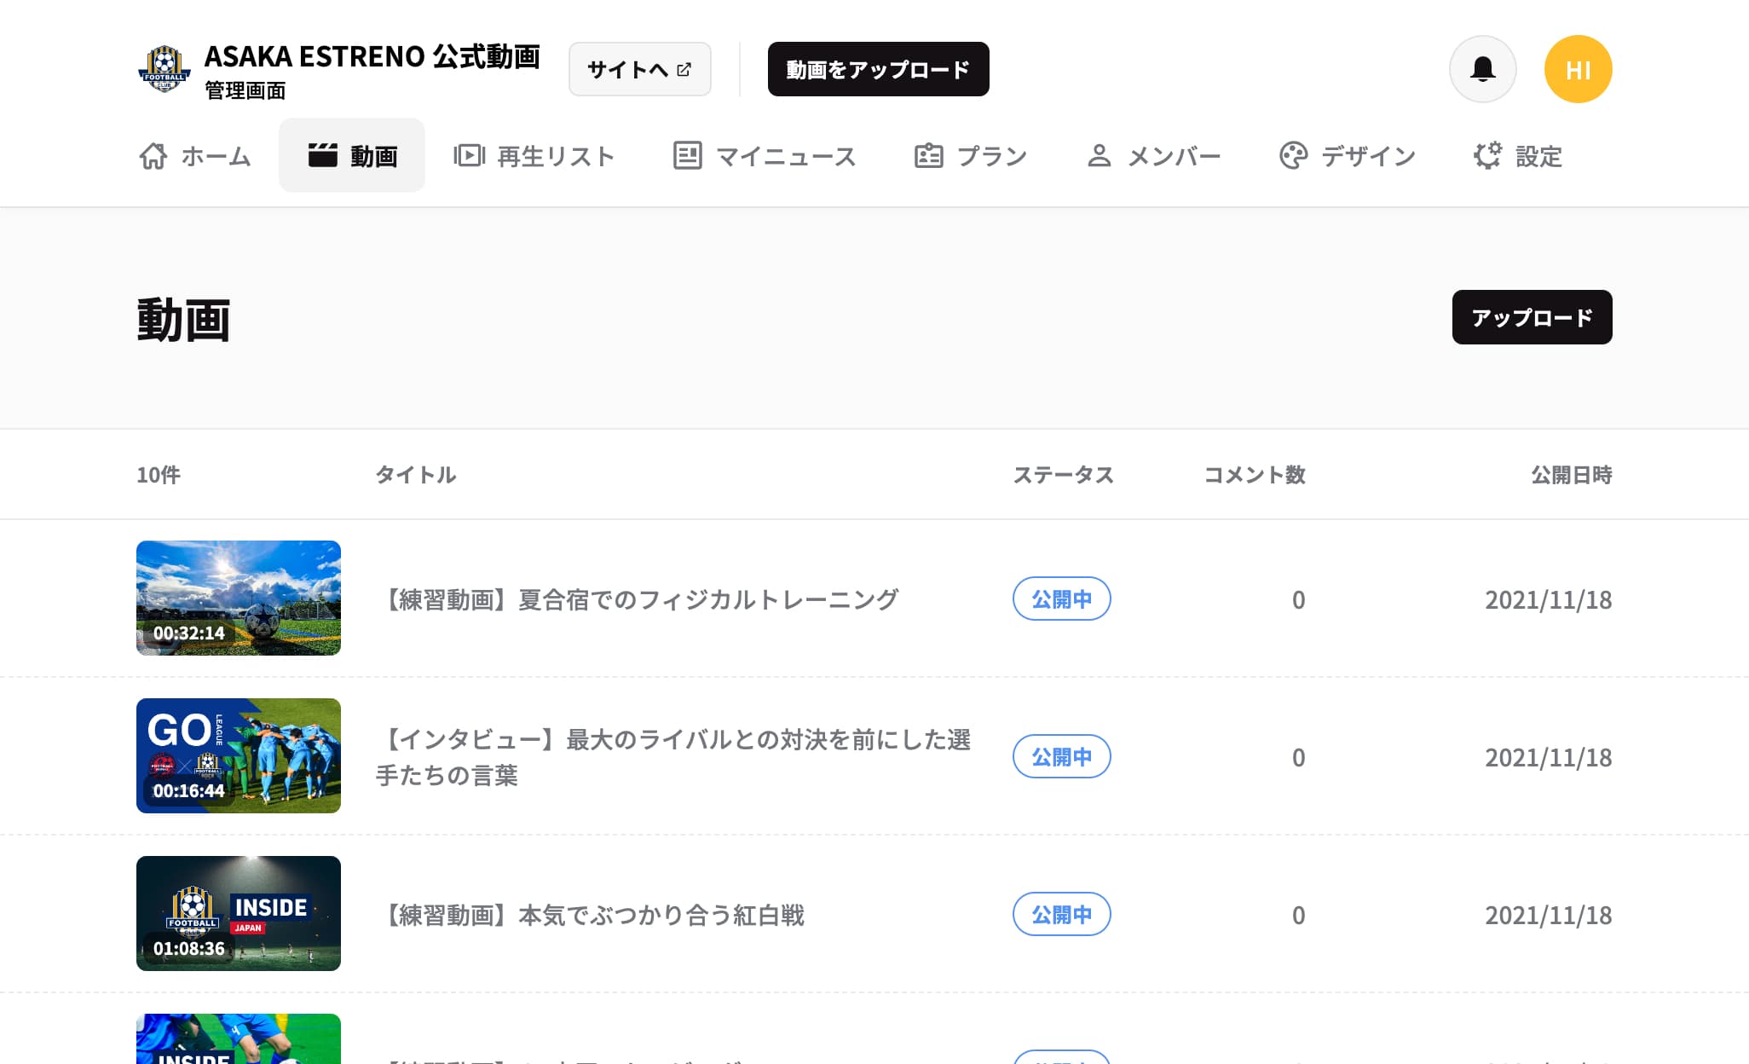Viewport: 1749px width, 1064px height.
Task: Click the ASAKA ESTRENO football club logo
Action: pyautogui.click(x=164, y=69)
